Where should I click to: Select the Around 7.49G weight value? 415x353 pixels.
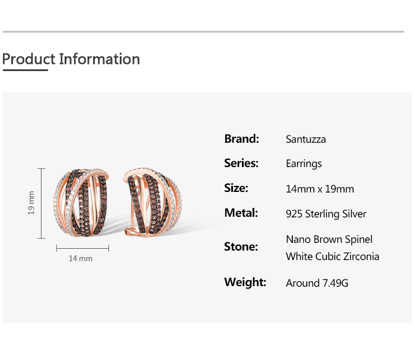(317, 283)
